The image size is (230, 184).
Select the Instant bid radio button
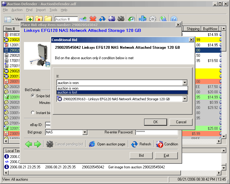33,113
